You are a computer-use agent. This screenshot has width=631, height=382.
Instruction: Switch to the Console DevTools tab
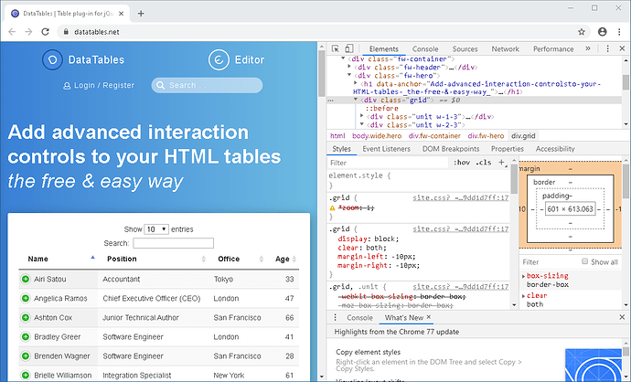[425, 48]
